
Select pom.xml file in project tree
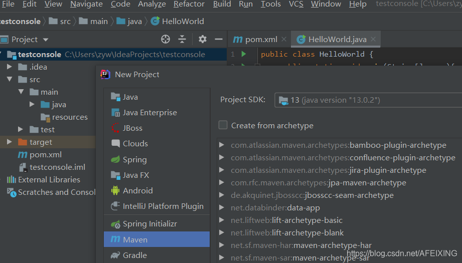pos(40,154)
